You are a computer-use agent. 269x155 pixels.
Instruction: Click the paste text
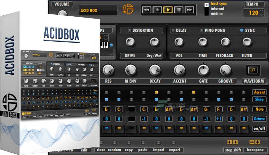pos(143,150)
